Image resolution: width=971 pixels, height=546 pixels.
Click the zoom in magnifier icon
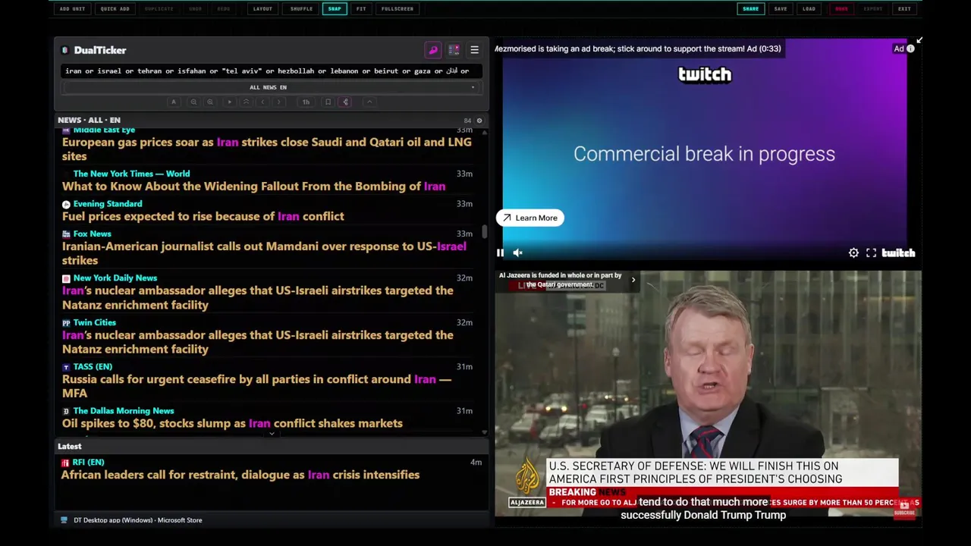210,102
